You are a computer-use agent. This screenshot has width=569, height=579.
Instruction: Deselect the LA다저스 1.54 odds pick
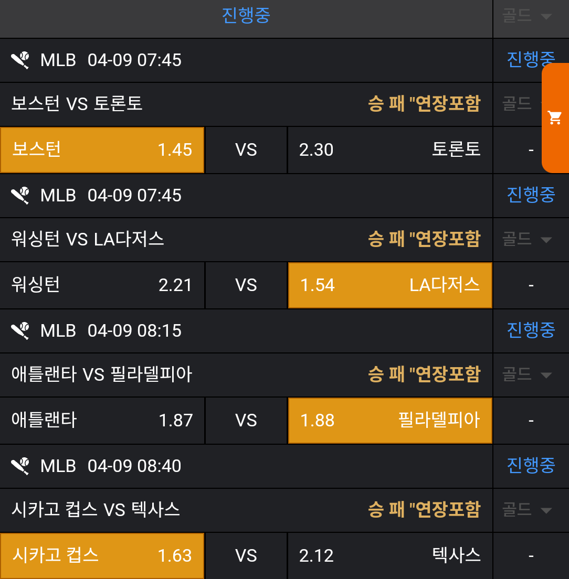click(389, 285)
